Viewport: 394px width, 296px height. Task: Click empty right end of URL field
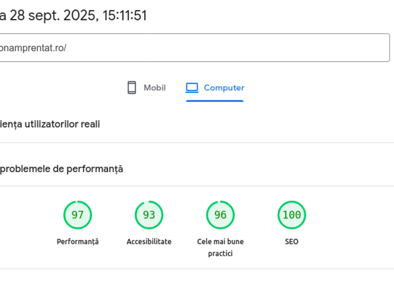tap(364, 48)
